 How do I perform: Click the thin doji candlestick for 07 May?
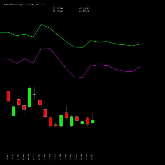point(35,94)
